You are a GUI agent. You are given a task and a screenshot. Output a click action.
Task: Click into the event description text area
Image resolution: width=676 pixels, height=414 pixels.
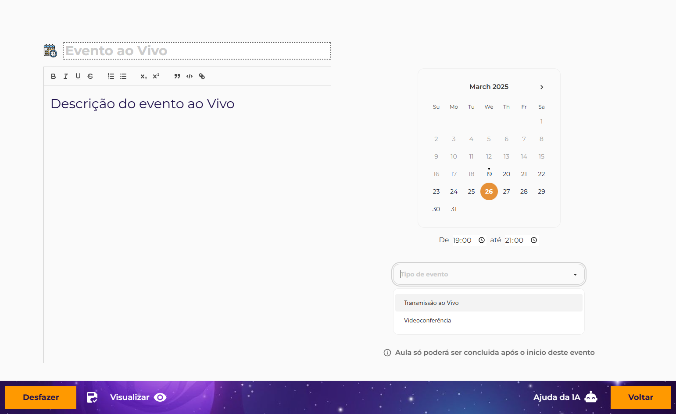point(187,224)
